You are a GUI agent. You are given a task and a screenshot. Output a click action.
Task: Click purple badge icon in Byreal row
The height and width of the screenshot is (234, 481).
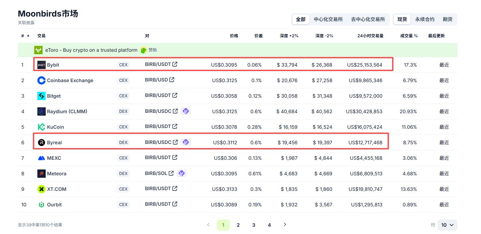[186, 142]
